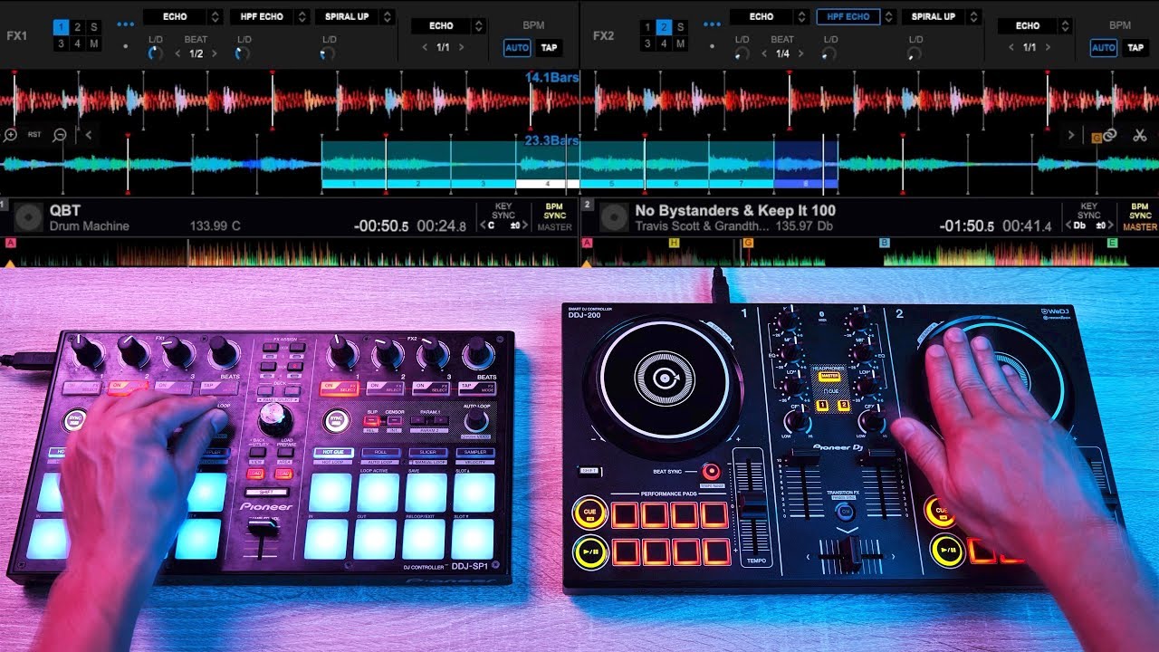
Task: Click deck 1 vinyl artwork icon beside QBT
Action: (28, 217)
